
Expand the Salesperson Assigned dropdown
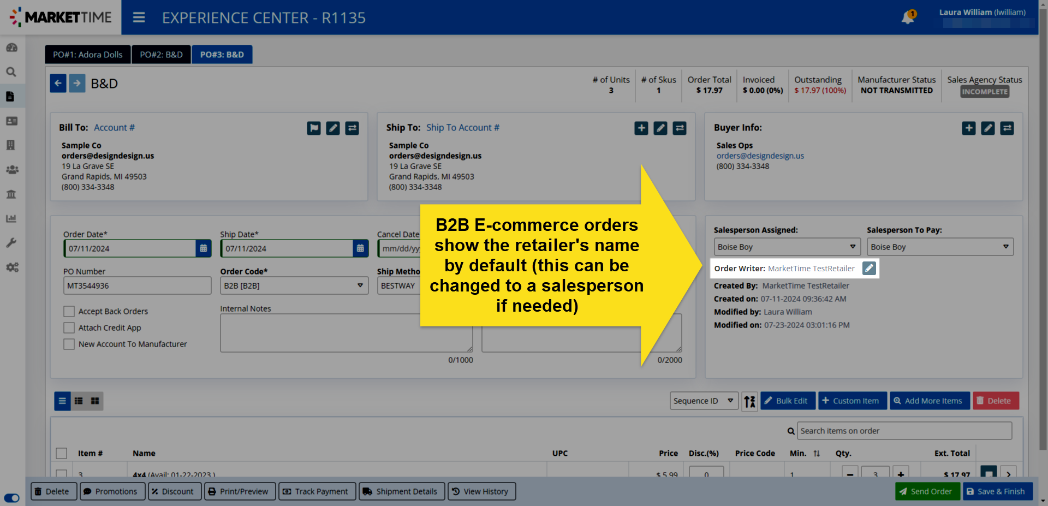click(x=787, y=247)
